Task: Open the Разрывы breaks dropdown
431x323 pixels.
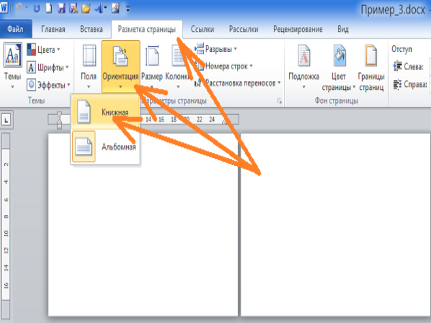Action: 216,49
